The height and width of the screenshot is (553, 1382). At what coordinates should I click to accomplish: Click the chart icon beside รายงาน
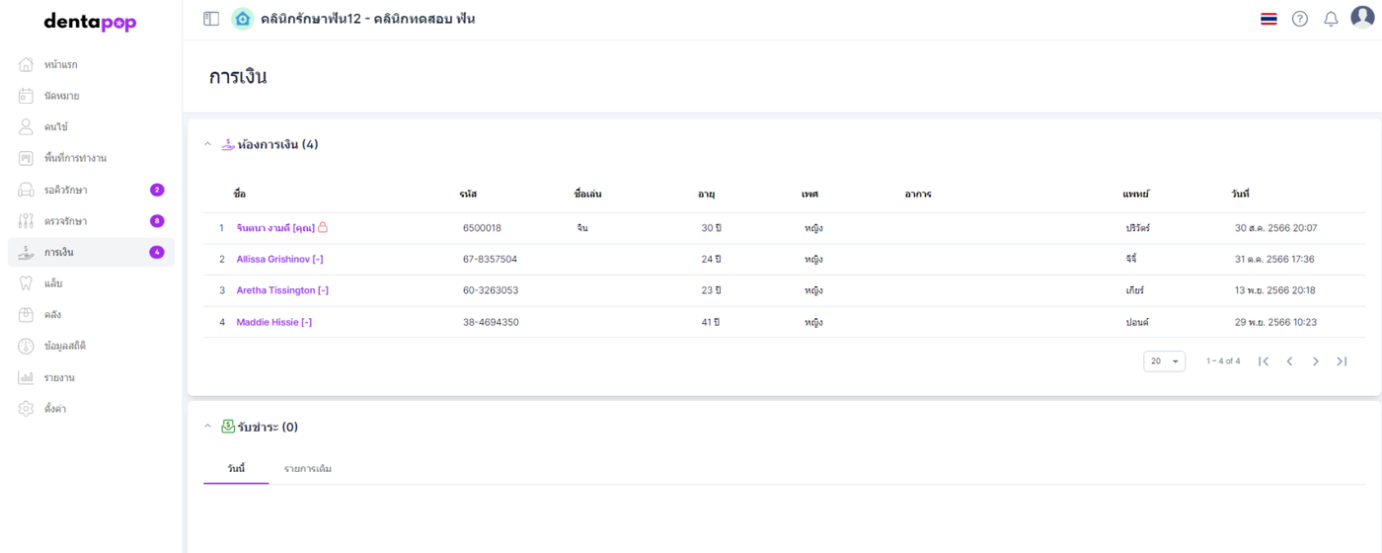tap(27, 378)
